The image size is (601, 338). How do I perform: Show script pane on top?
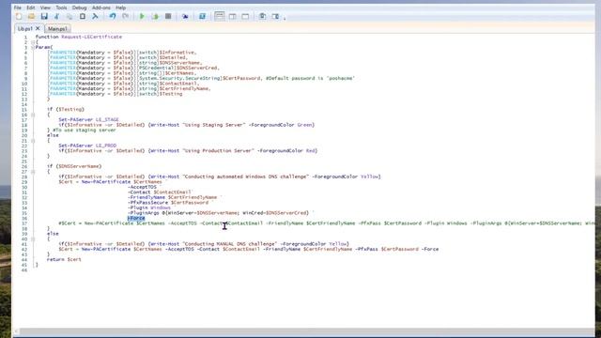(219, 17)
